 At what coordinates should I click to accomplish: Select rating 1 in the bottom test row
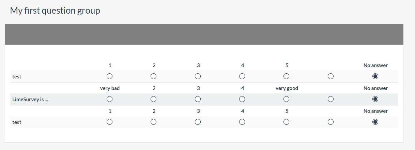[x=109, y=122]
